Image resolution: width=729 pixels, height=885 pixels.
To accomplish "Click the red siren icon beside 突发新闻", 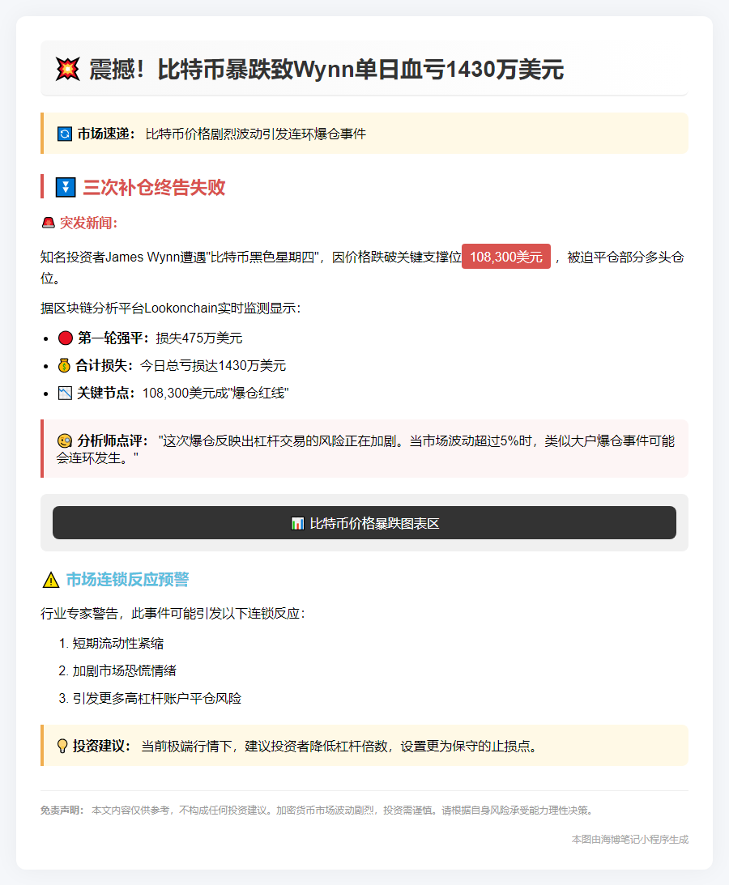I will 49,223.
